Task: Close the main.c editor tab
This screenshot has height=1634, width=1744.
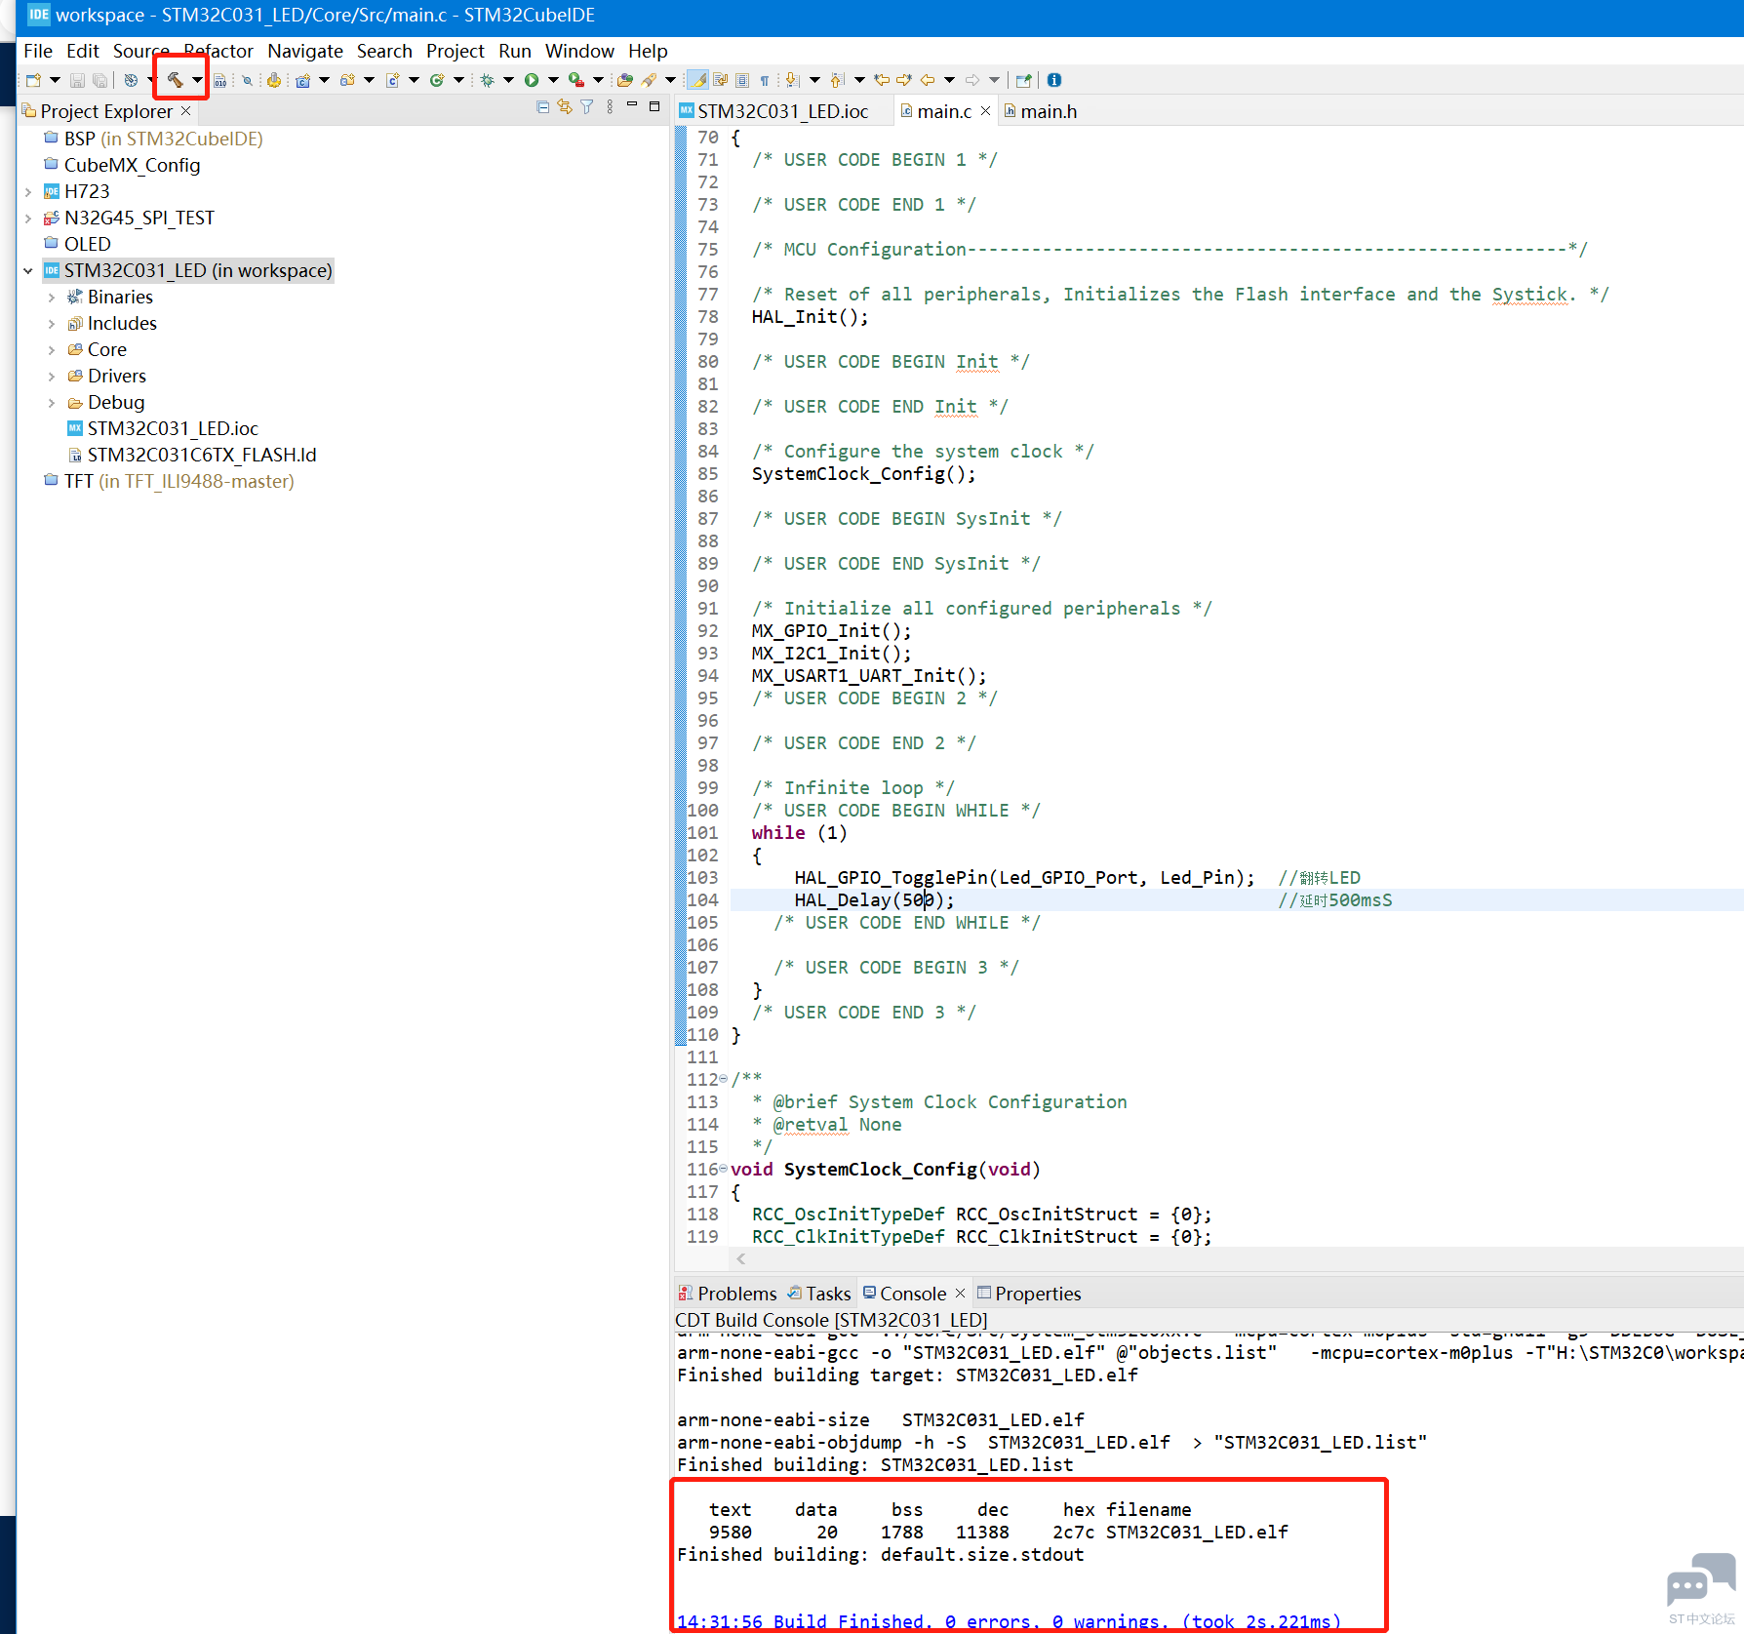Action: (986, 111)
